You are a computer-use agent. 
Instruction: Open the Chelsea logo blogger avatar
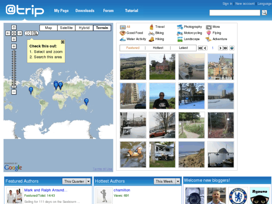[238, 196]
